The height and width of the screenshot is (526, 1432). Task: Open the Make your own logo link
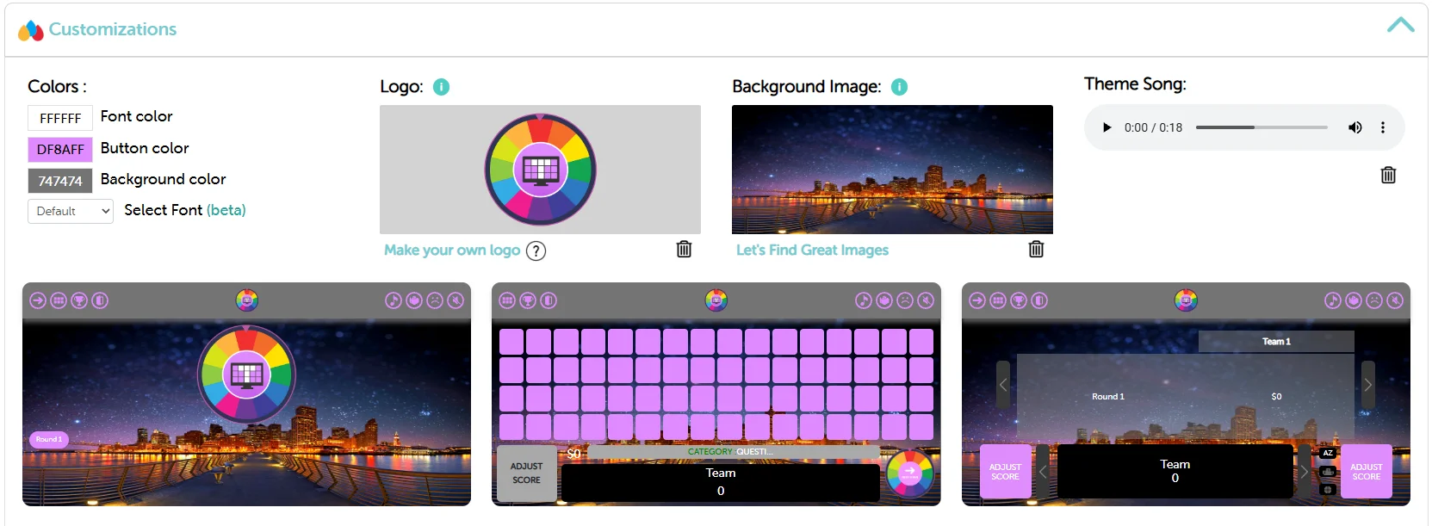(452, 251)
